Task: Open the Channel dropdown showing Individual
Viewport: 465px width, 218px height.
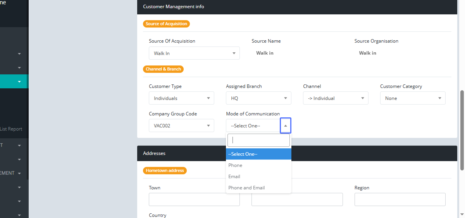Action: [336, 98]
